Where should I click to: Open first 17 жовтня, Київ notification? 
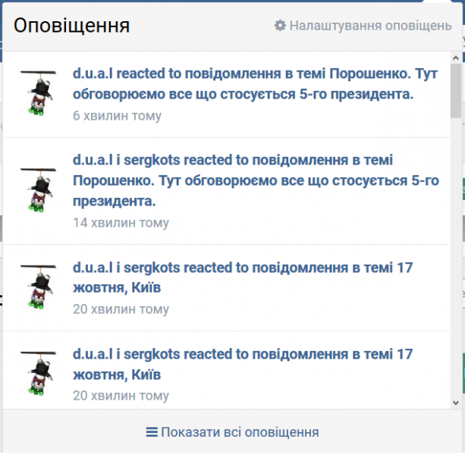point(243,278)
